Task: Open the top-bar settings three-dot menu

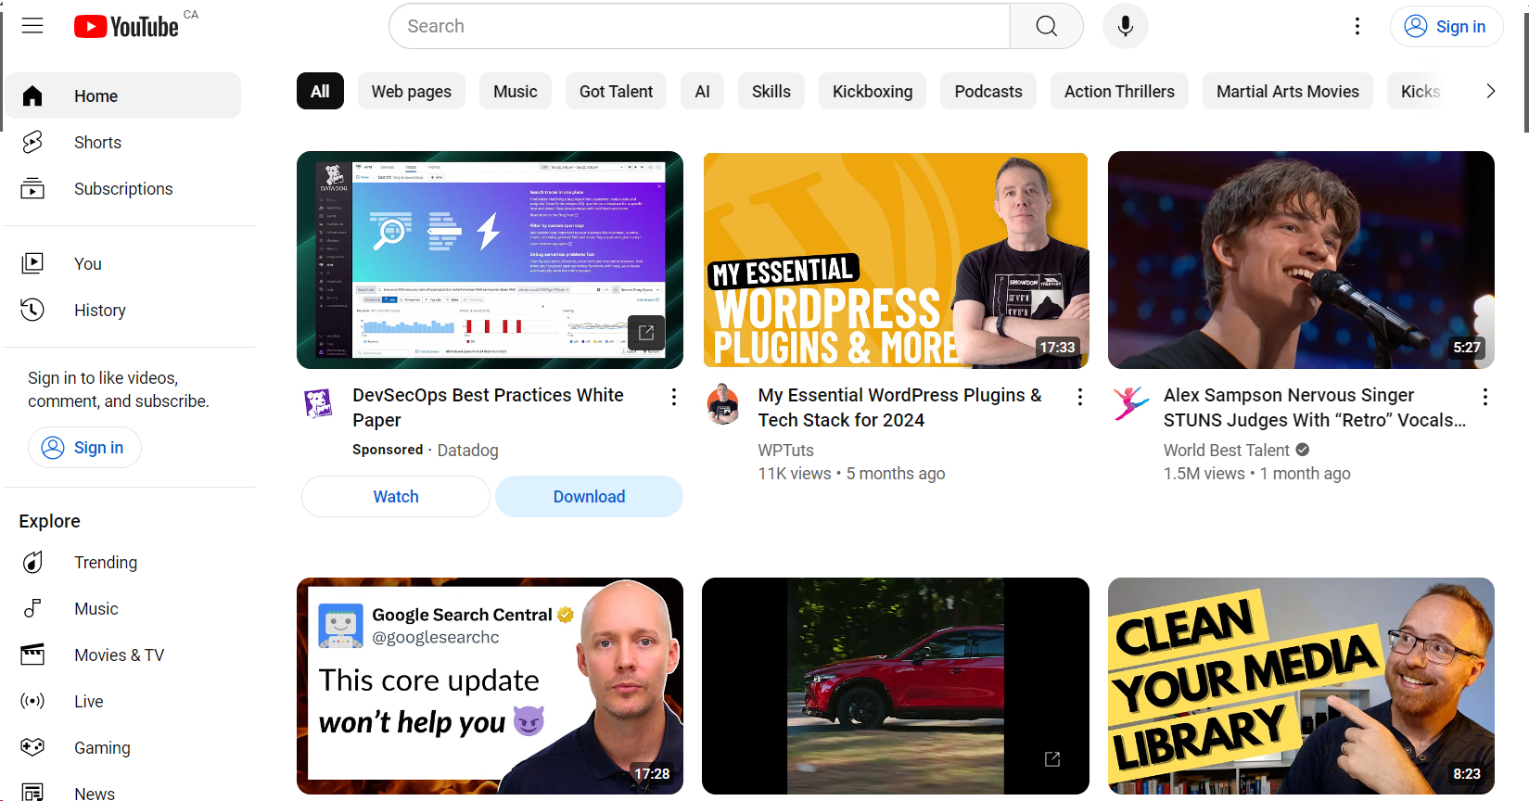Action: 1357,26
